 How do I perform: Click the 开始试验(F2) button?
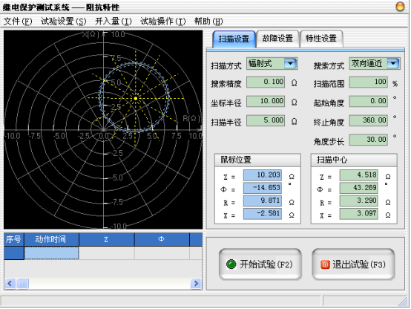[260, 264]
